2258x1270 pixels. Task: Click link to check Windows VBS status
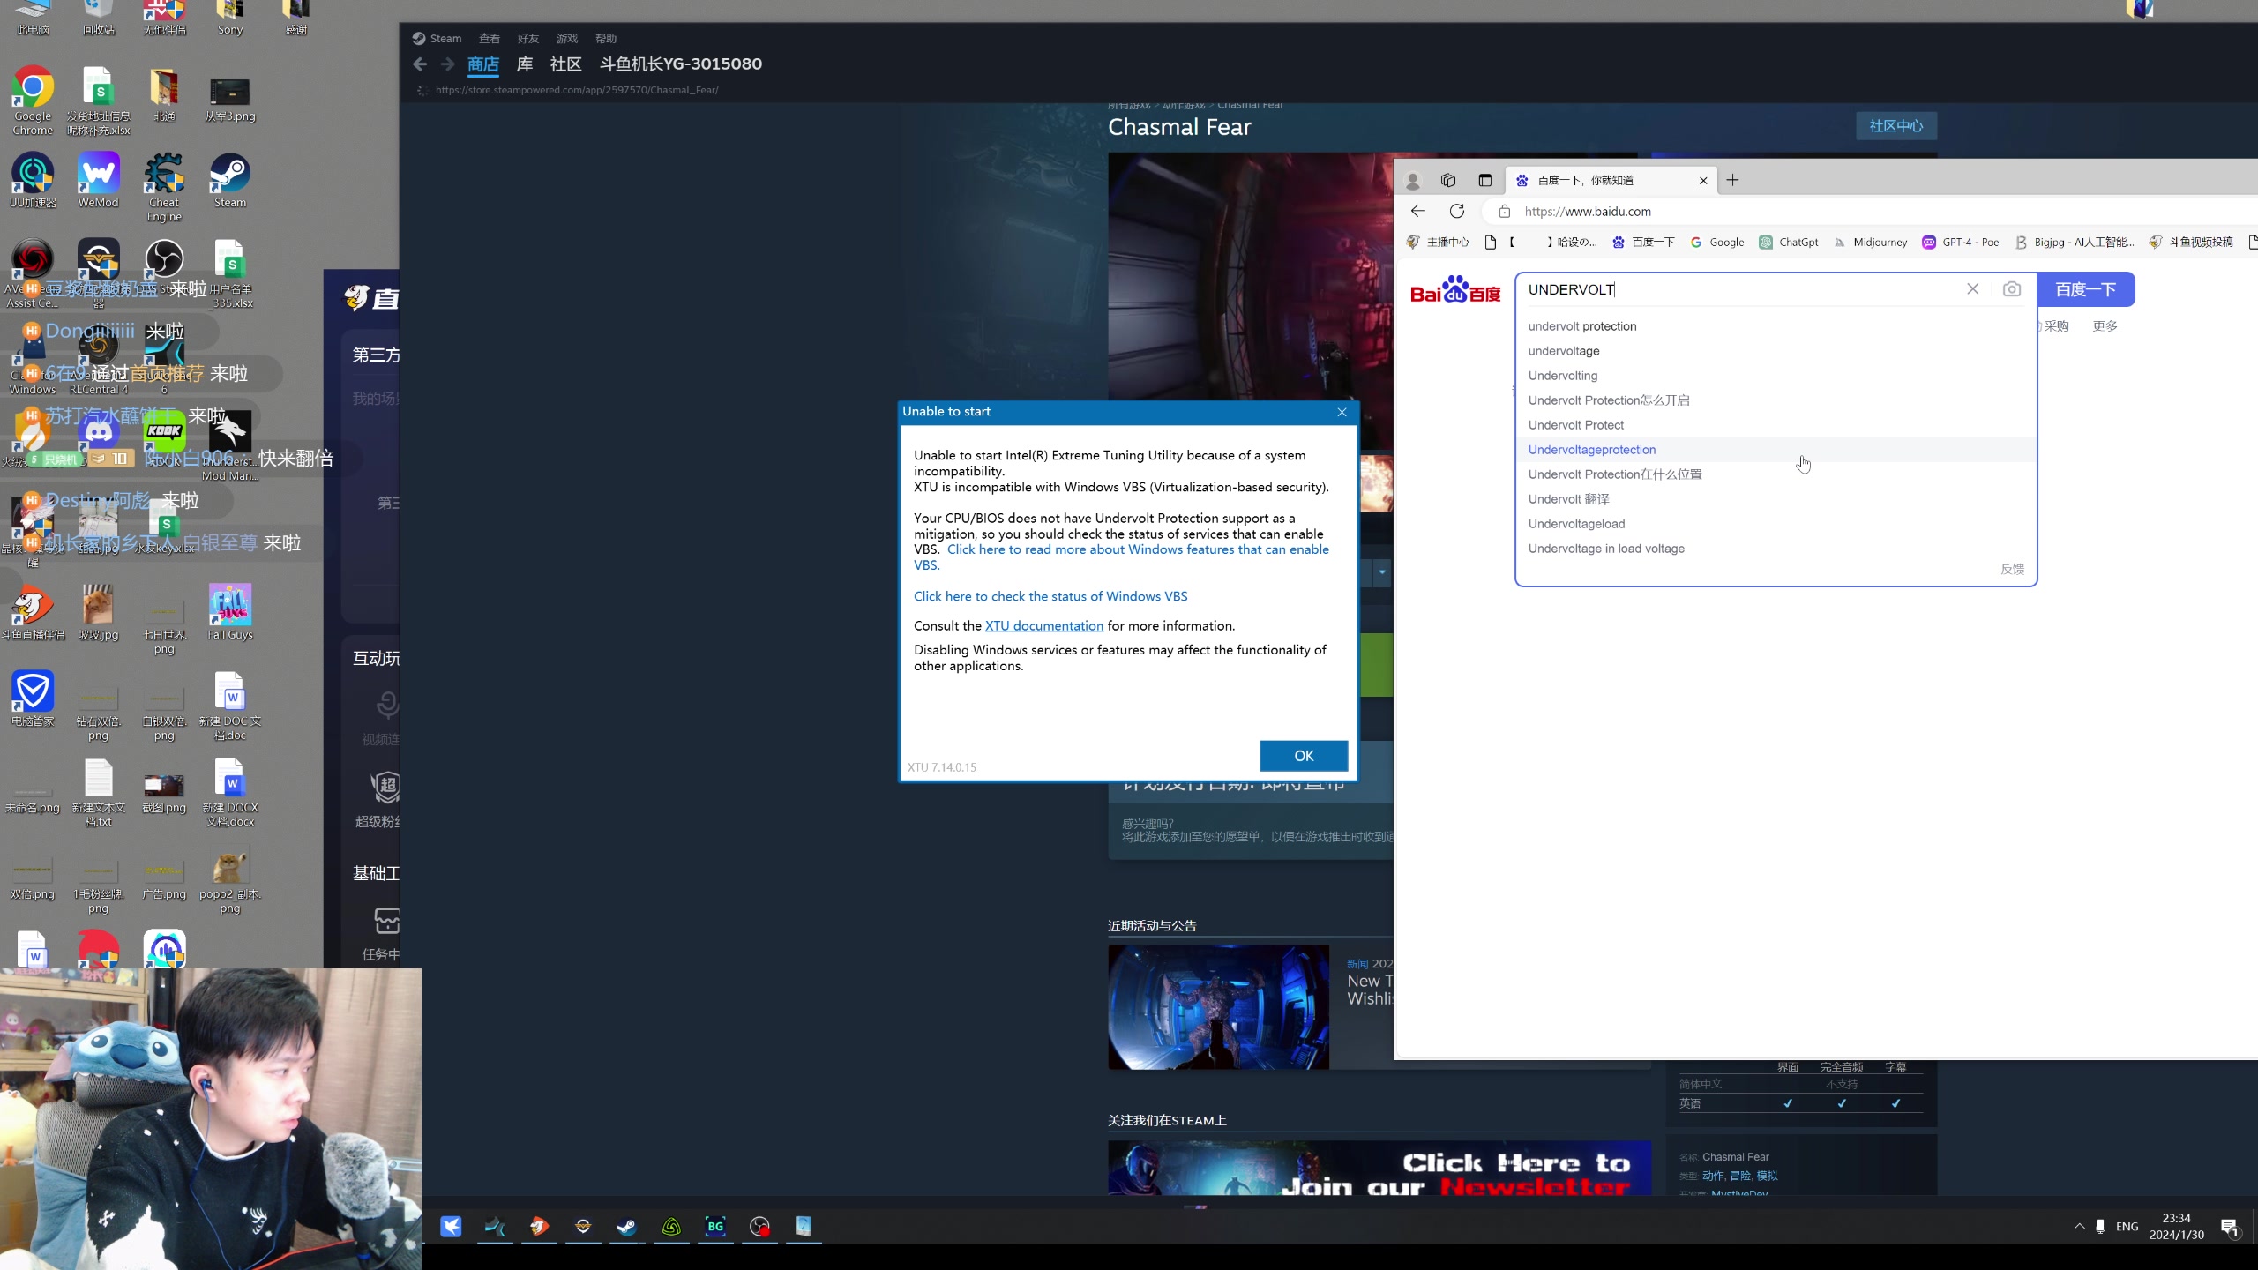click(x=1050, y=596)
